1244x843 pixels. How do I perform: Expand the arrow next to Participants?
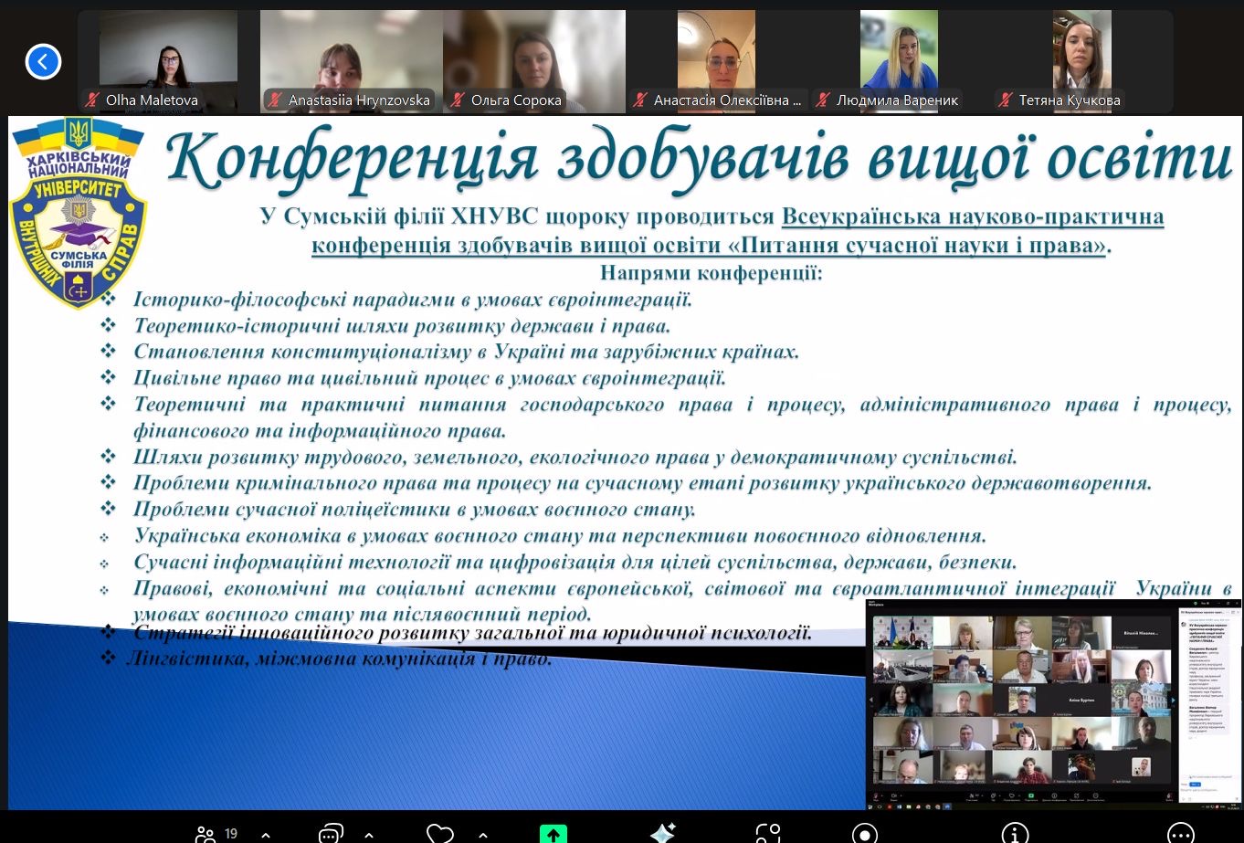pyautogui.click(x=266, y=834)
